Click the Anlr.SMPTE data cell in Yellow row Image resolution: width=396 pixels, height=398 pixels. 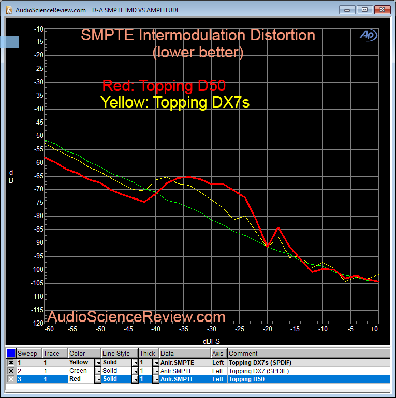point(185,363)
